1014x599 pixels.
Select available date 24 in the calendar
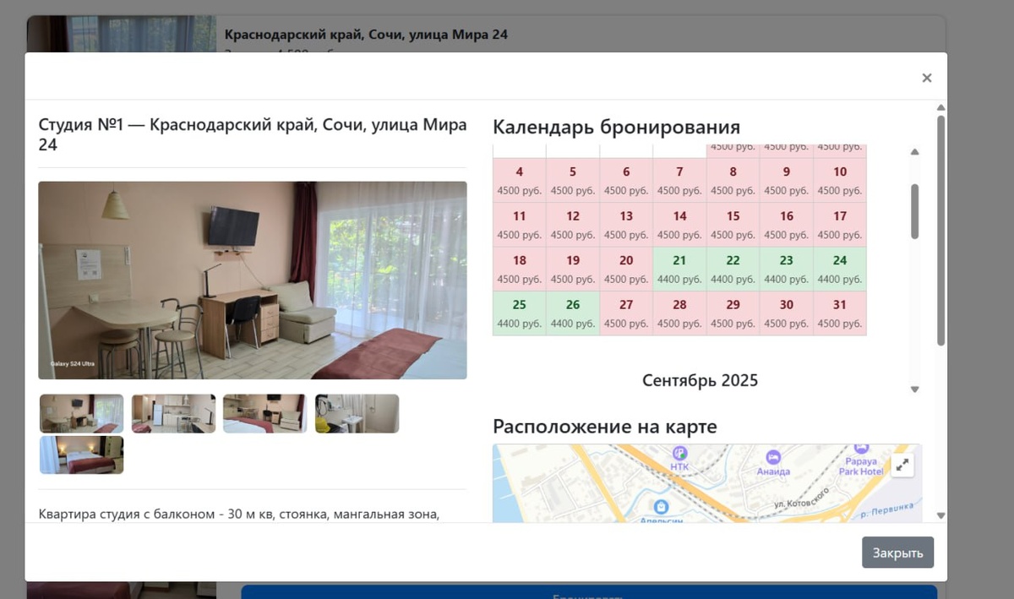coord(840,270)
